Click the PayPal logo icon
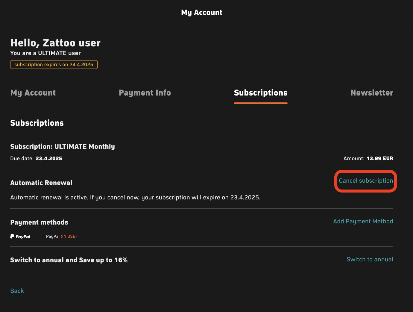 (20, 236)
